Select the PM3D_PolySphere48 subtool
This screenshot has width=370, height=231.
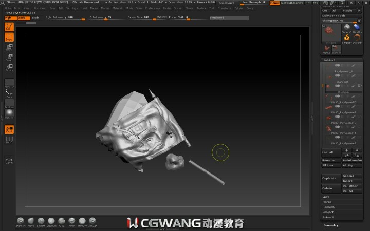click(343, 120)
